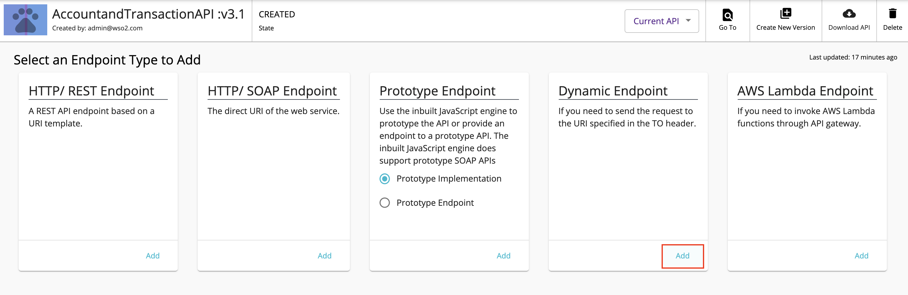The height and width of the screenshot is (295, 908).
Task: Select the Prototype Endpoint radio option
Action: (x=385, y=203)
